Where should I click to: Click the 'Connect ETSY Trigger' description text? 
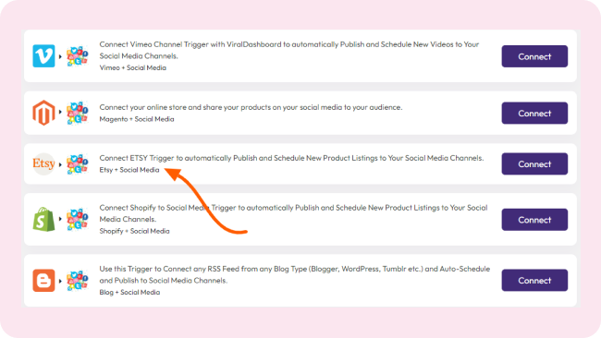click(x=291, y=158)
